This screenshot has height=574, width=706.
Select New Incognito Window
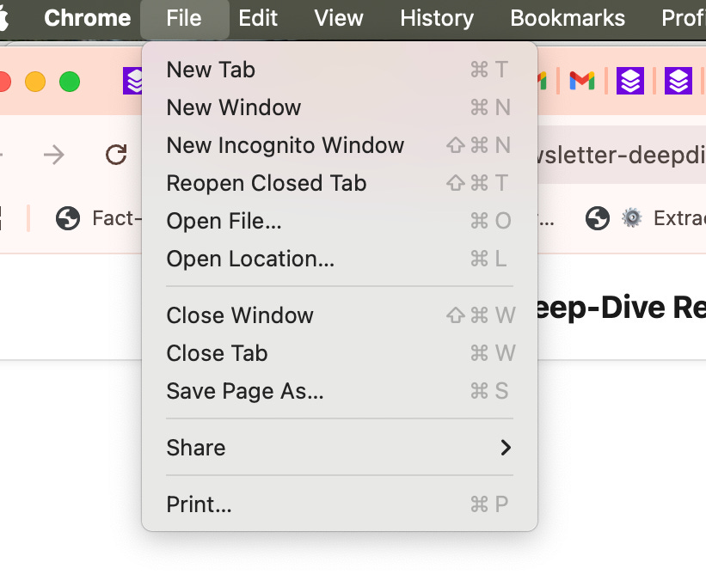tap(340, 145)
